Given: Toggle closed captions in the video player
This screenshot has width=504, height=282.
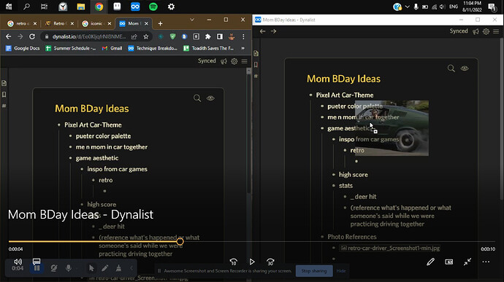Looking at the screenshot, I should 37,262.
